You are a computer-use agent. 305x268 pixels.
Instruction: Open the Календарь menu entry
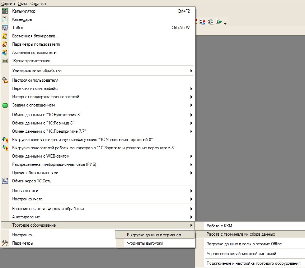pos(98,19)
